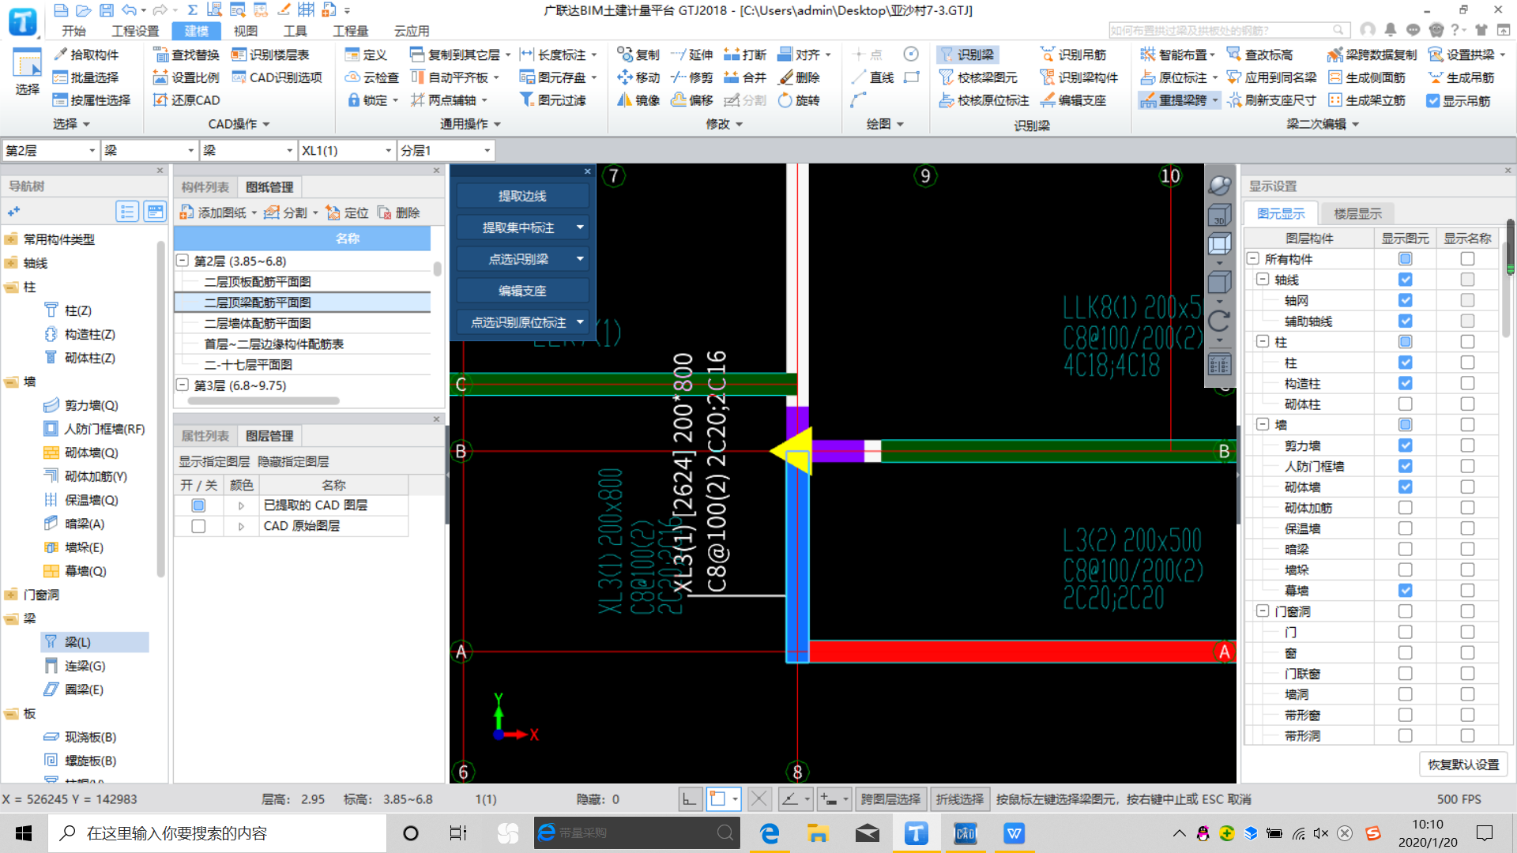
Task: Click 生成侧面筋 generate side bars
Action: tap(1367, 77)
